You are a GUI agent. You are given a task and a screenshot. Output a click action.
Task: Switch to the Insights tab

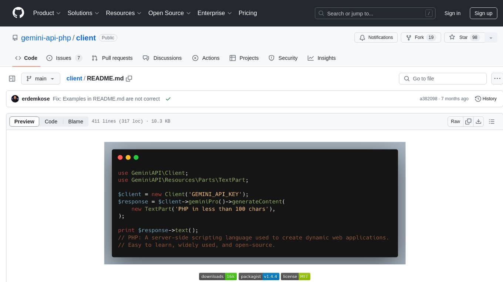(322, 58)
